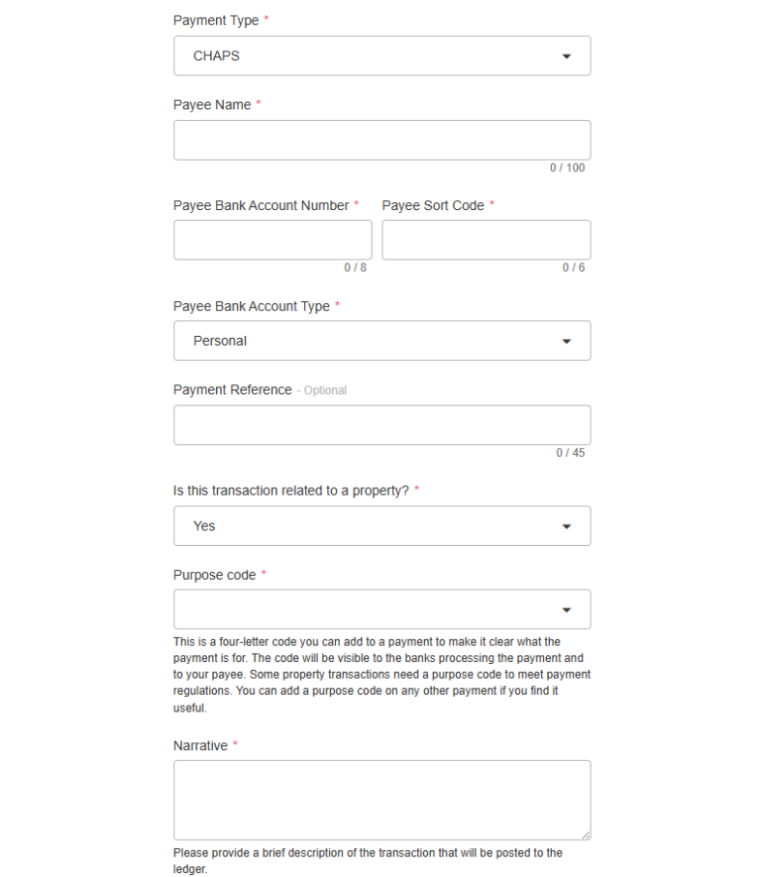
Task: Click the Payment Type dropdown arrow icon
Action: click(567, 56)
